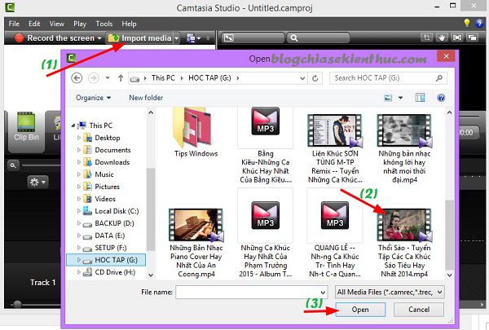Select Pictures in navigation tree
The width and height of the screenshot is (489, 330).
click(107, 187)
